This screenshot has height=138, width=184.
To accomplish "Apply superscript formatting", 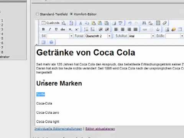I will 77,30.
